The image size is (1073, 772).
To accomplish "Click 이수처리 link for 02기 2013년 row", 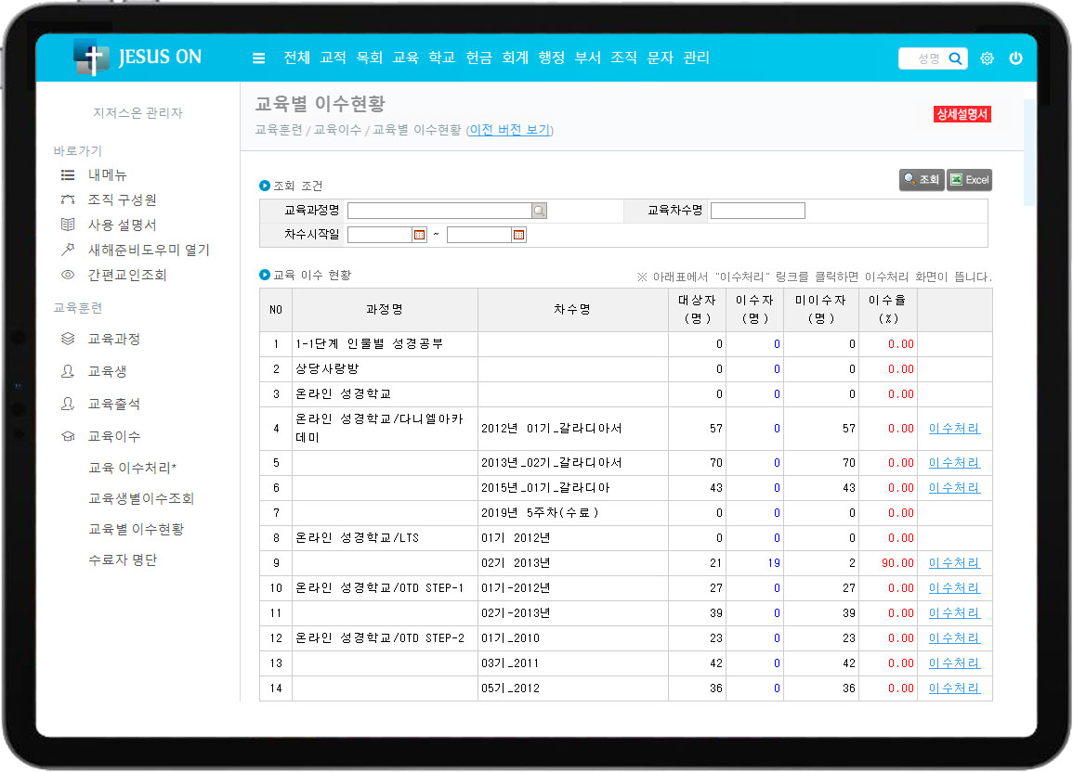I will point(954,563).
